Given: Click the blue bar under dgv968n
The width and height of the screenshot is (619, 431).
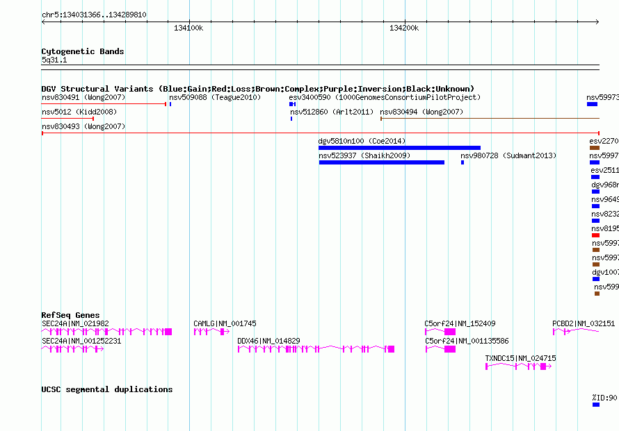Looking at the screenshot, I should click(596, 192).
